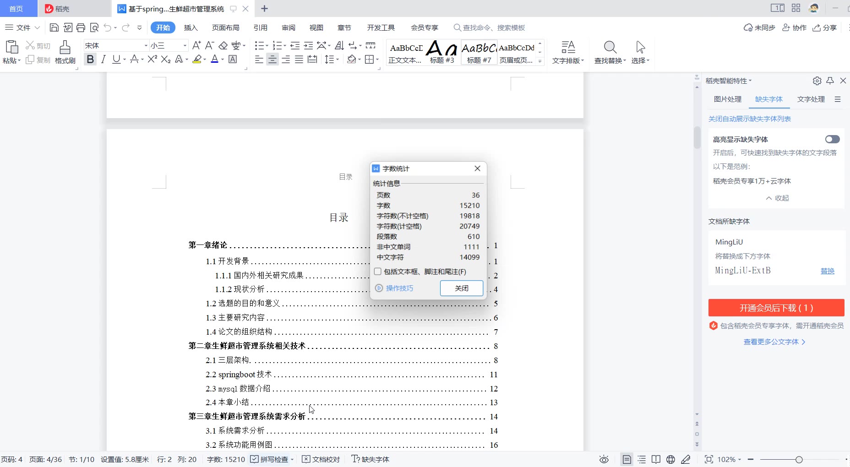Image resolution: width=850 pixels, height=467 pixels.
Task: Open the Review ribbon tab
Action: [x=289, y=27]
